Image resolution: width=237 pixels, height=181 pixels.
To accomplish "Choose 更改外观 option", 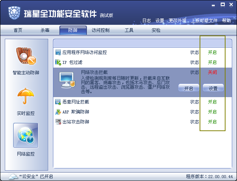I will tap(177, 20).
